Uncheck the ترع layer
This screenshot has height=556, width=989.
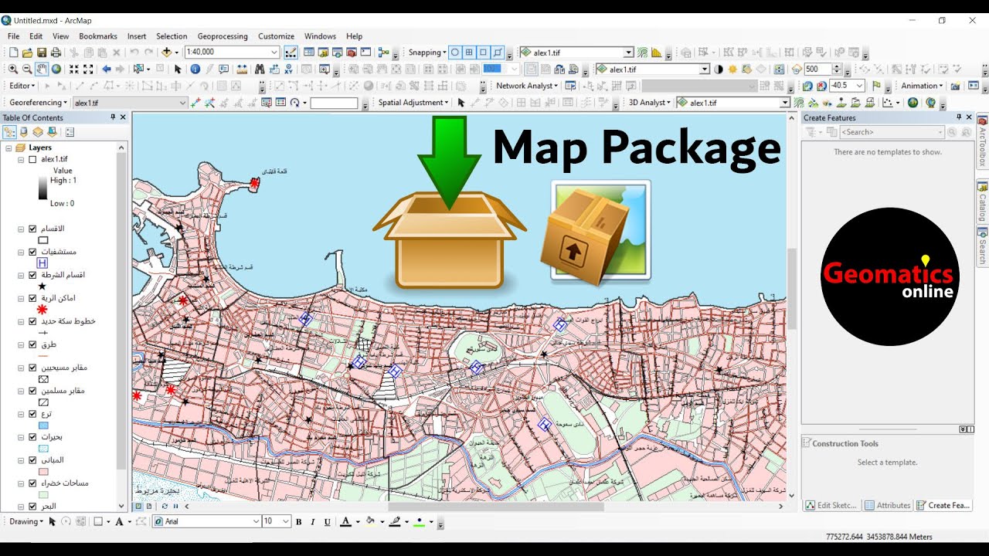[x=32, y=414]
